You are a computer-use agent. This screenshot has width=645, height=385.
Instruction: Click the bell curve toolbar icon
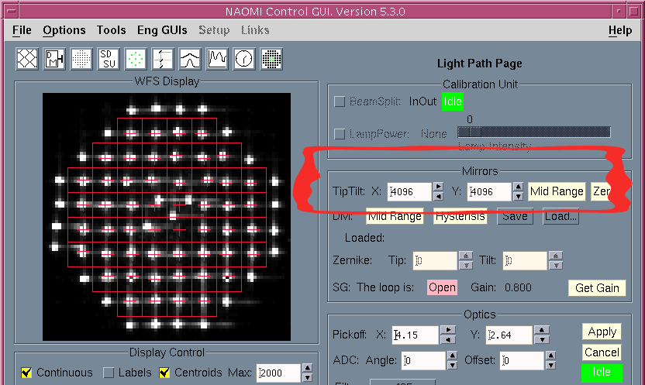tap(190, 59)
